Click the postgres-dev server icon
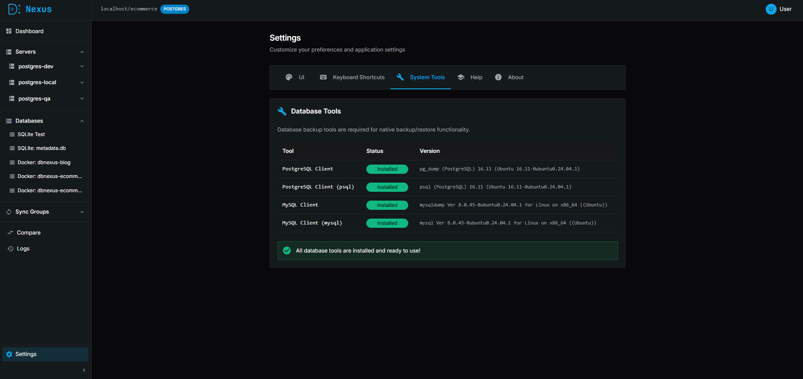This screenshot has height=379, width=803. [12, 67]
